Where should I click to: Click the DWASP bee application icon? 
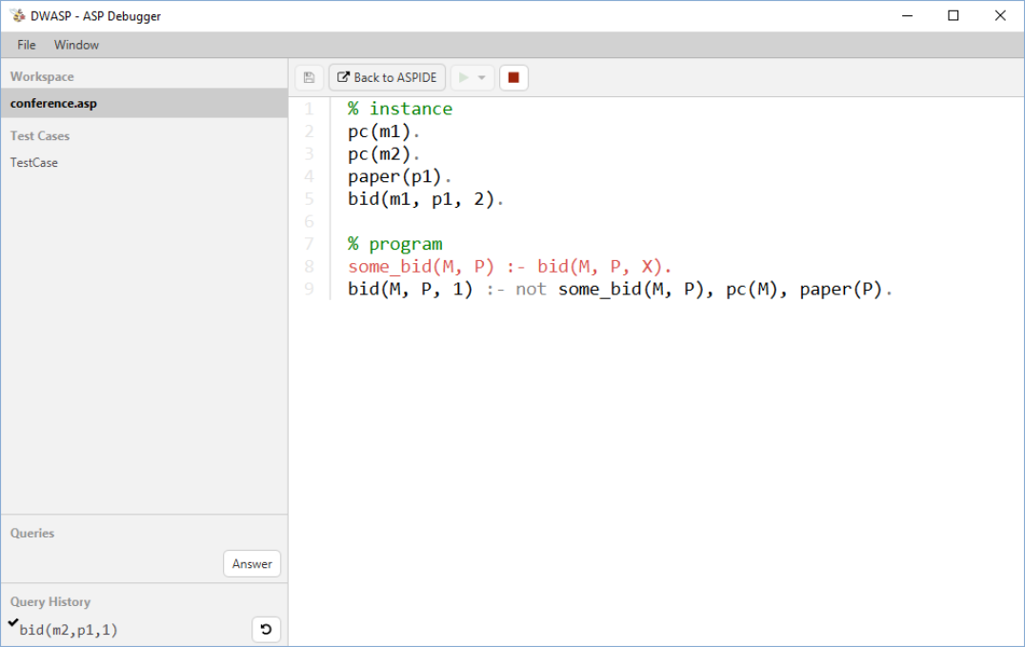pos(18,15)
